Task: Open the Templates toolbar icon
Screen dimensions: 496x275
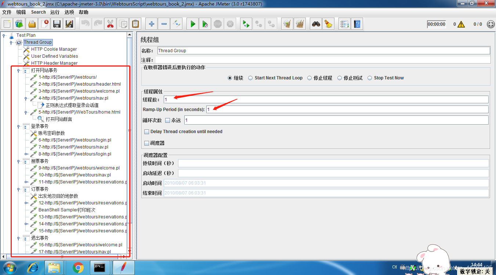Action: click(x=19, y=24)
